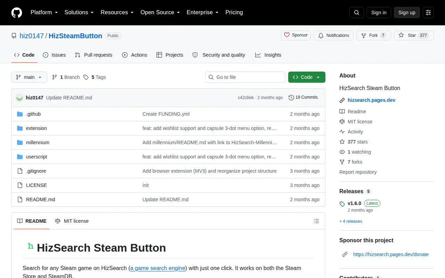Switch to the Issues tab
The width and height of the screenshot is (445, 278).
click(x=54, y=55)
